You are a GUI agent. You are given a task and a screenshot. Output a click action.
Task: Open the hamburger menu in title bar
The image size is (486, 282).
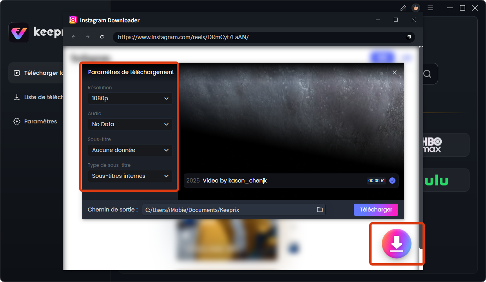pos(430,8)
